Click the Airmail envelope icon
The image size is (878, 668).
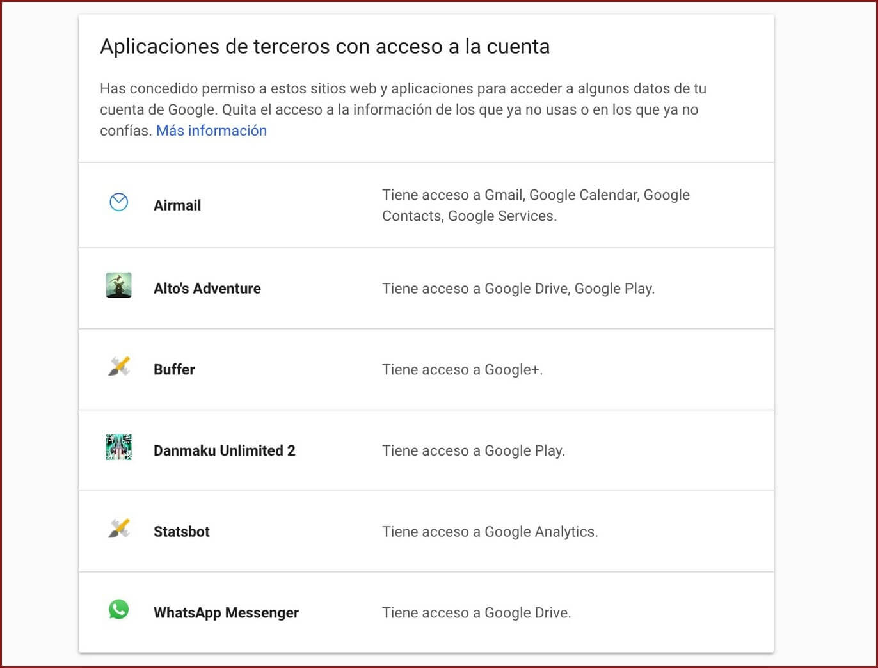tap(118, 202)
